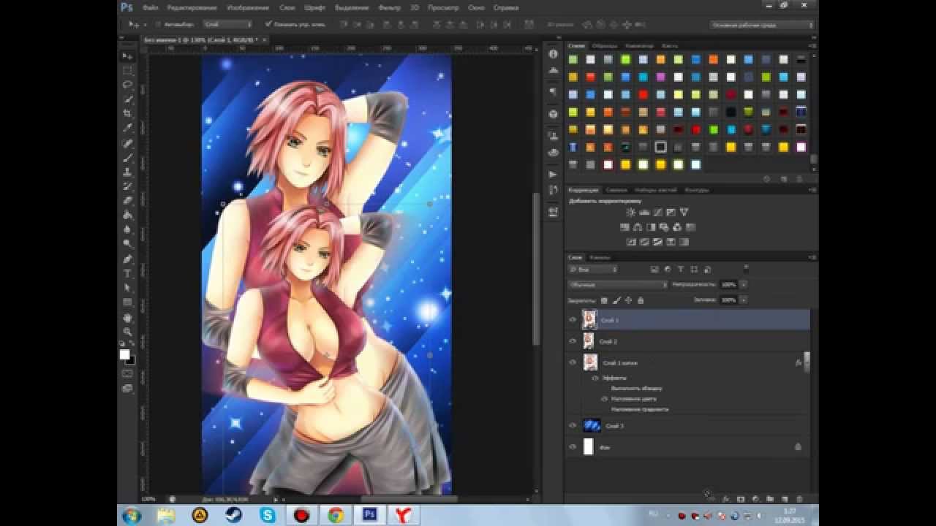Click the Quick Mask mode icon
Viewport: 936px width, 526px height.
click(127, 374)
